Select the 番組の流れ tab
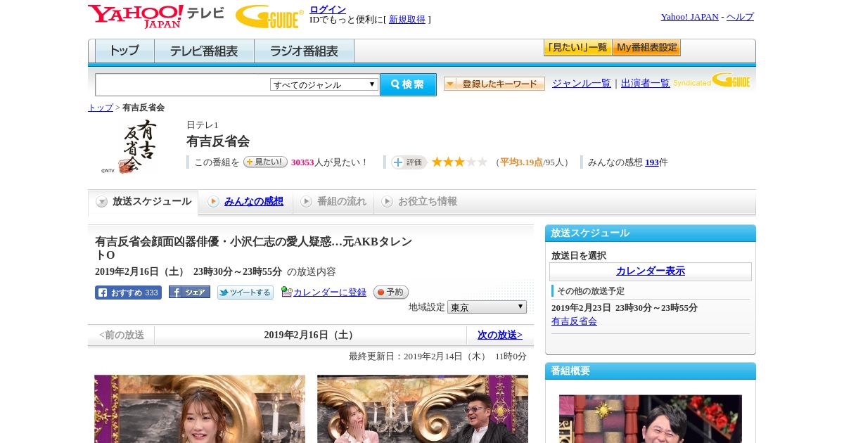 point(334,202)
